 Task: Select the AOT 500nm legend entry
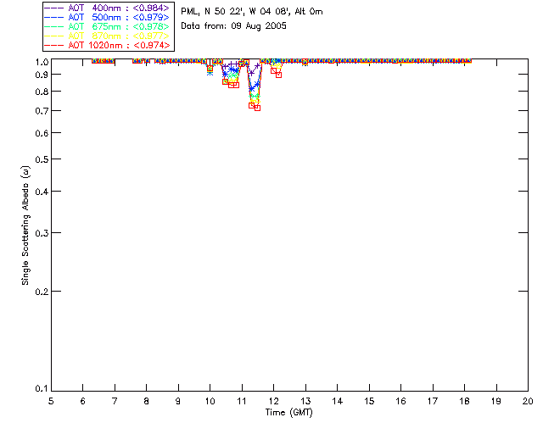tap(107, 17)
